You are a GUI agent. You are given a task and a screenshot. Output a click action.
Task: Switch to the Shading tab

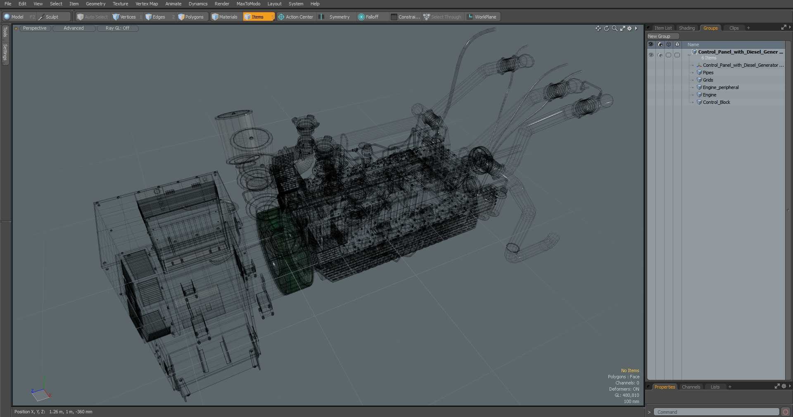pyautogui.click(x=687, y=28)
